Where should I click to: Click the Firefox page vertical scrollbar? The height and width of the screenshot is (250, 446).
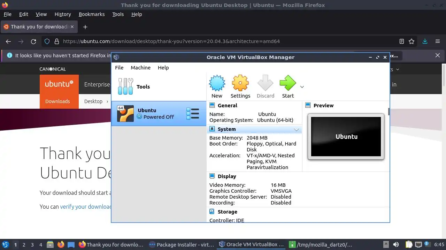(x=444, y=75)
